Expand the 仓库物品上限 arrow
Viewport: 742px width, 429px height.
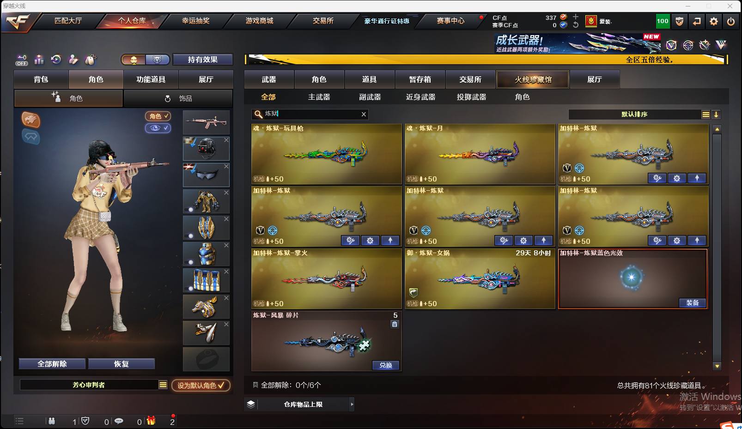pyautogui.click(x=352, y=405)
